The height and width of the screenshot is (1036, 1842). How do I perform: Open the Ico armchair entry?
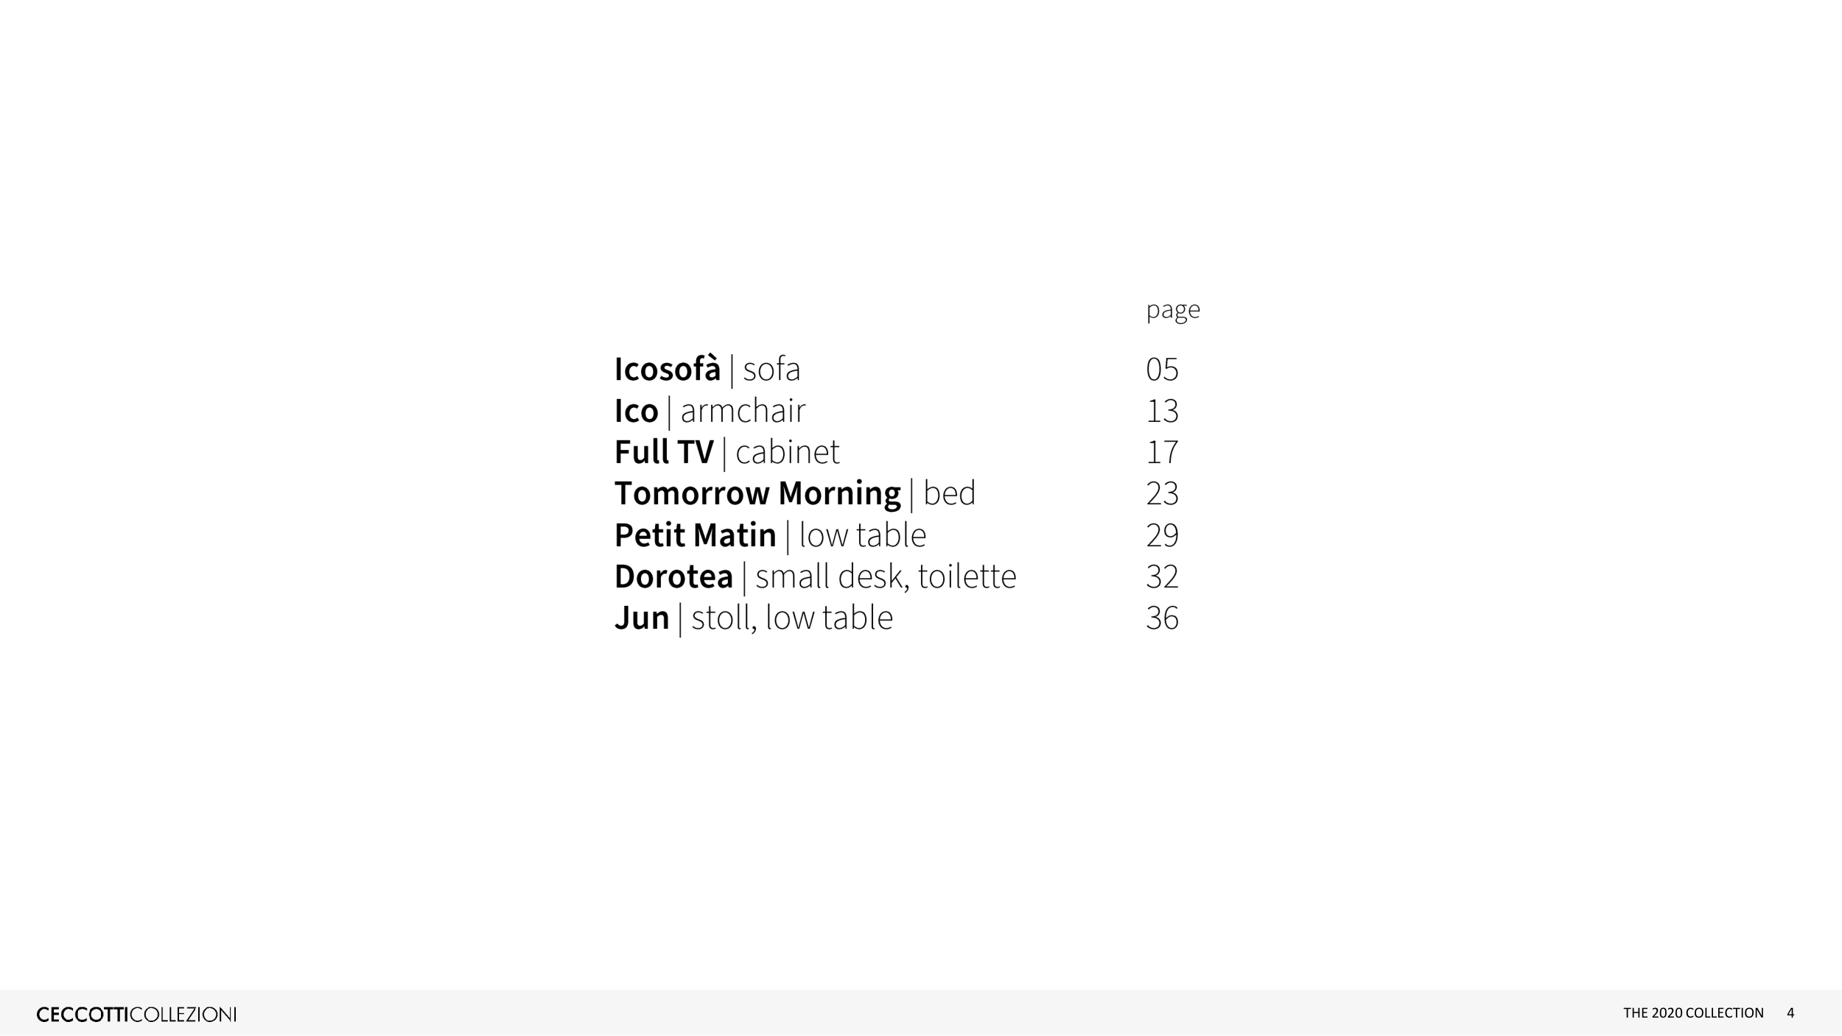click(x=710, y=411)
